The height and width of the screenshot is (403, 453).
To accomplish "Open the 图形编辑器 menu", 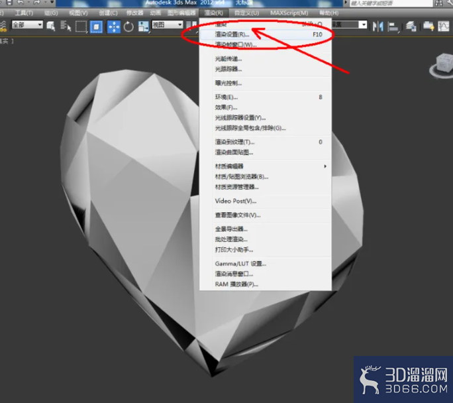I will point(181,13).
